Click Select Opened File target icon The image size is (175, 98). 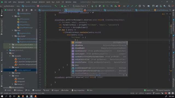(x=19, y=10)
